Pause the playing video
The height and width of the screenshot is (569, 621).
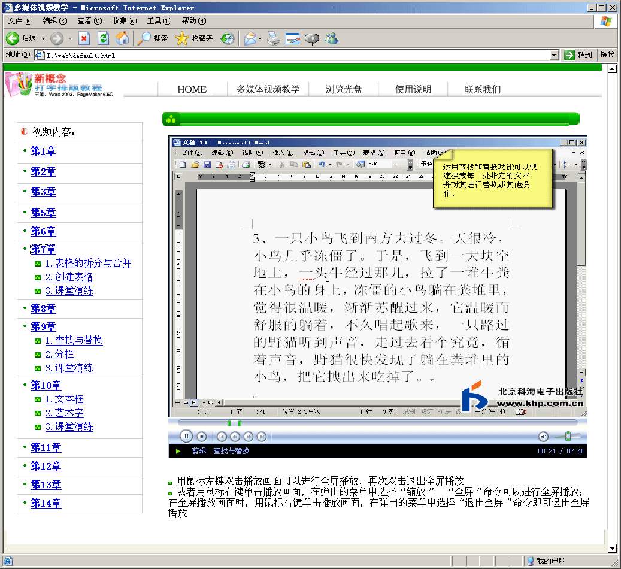pos(186,437)
